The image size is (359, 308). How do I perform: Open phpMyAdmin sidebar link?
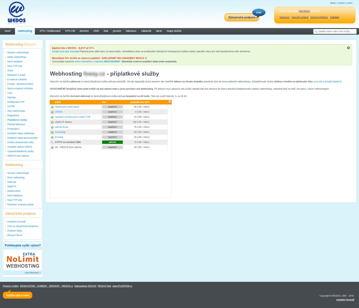click(14, 191)
